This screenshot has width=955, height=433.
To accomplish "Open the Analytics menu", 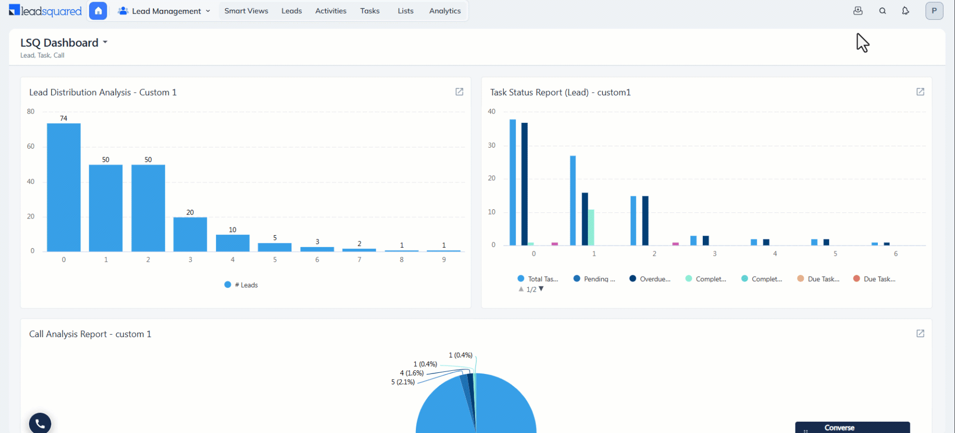I will [x=445, y=11].
